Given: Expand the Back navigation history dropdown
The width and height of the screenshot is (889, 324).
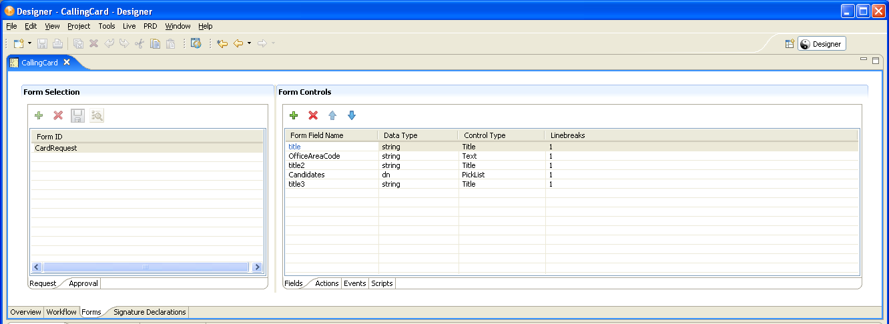Looking at the screenshot, I should pos(249,43).
